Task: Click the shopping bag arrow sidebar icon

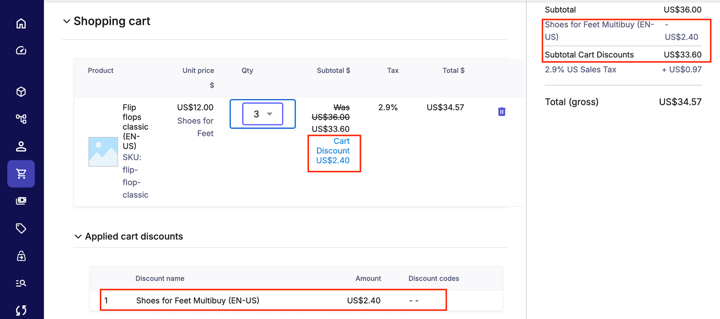Action: 21,256
